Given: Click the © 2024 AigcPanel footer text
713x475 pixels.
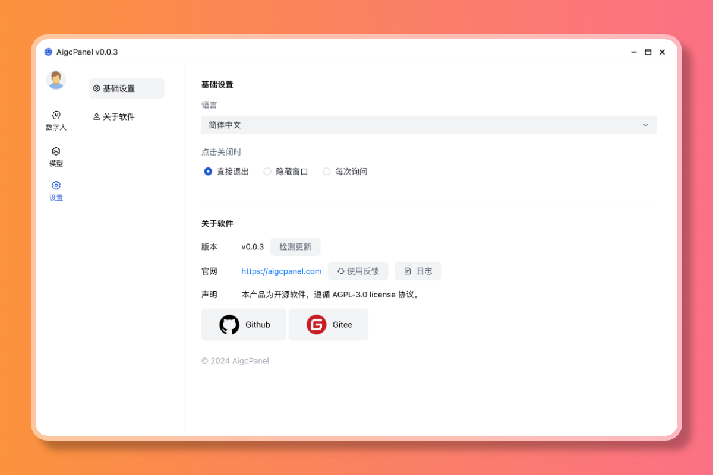Looking at the screenshot, I should click(x=235, y=360).
